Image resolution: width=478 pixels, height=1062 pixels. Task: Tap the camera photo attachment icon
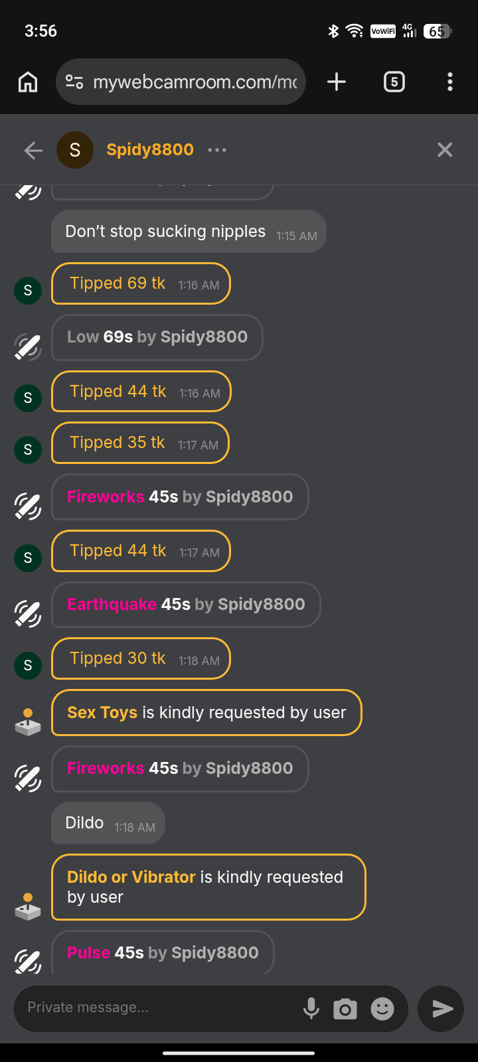(345, 1010)
